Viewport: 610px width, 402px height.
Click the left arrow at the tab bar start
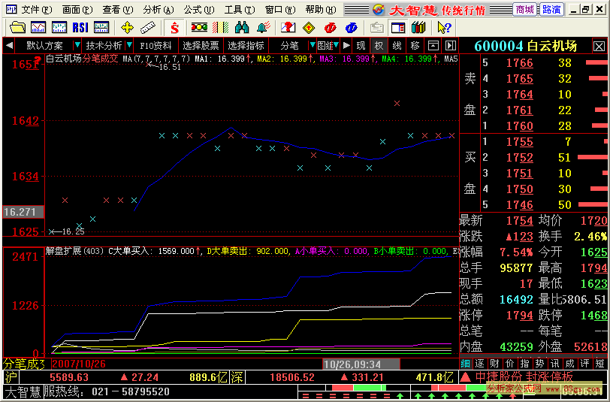click(x=9, y=46)
